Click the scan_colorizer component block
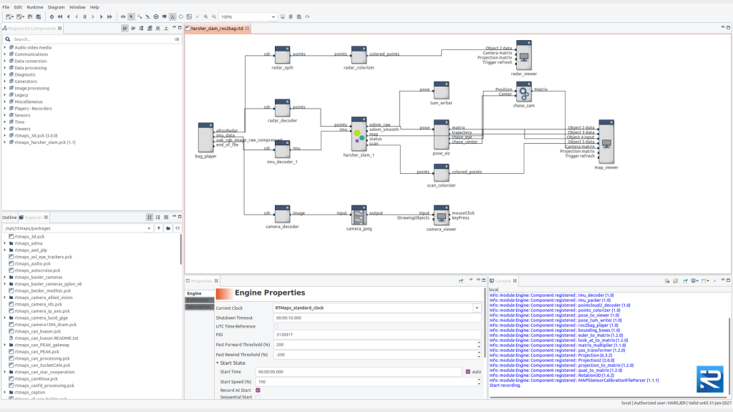Image resolution: width=733 pixels, height=412 pixels. pyautogui.click(x=441, y=172)
